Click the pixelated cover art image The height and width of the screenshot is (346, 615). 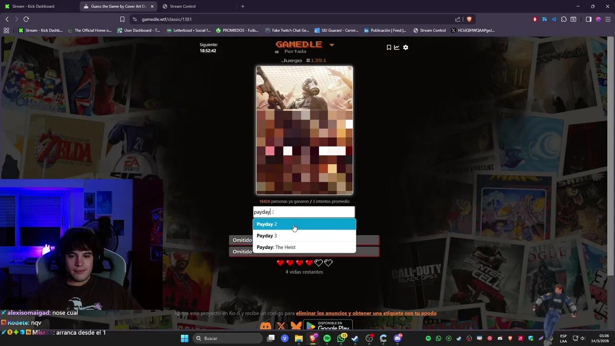[305, 130]
